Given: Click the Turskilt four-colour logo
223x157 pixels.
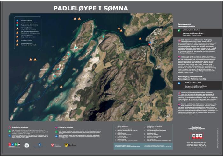Looking at the screenshot, I should pyautogui.click(x=14, y=145).
